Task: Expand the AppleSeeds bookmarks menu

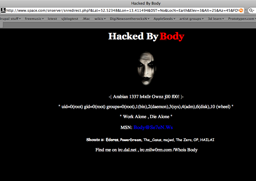Action: [x=164, y=19]
